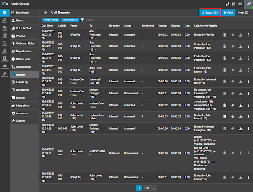Click the Talking column header
This screenshot has width=253, height=192.
point(175,26)
